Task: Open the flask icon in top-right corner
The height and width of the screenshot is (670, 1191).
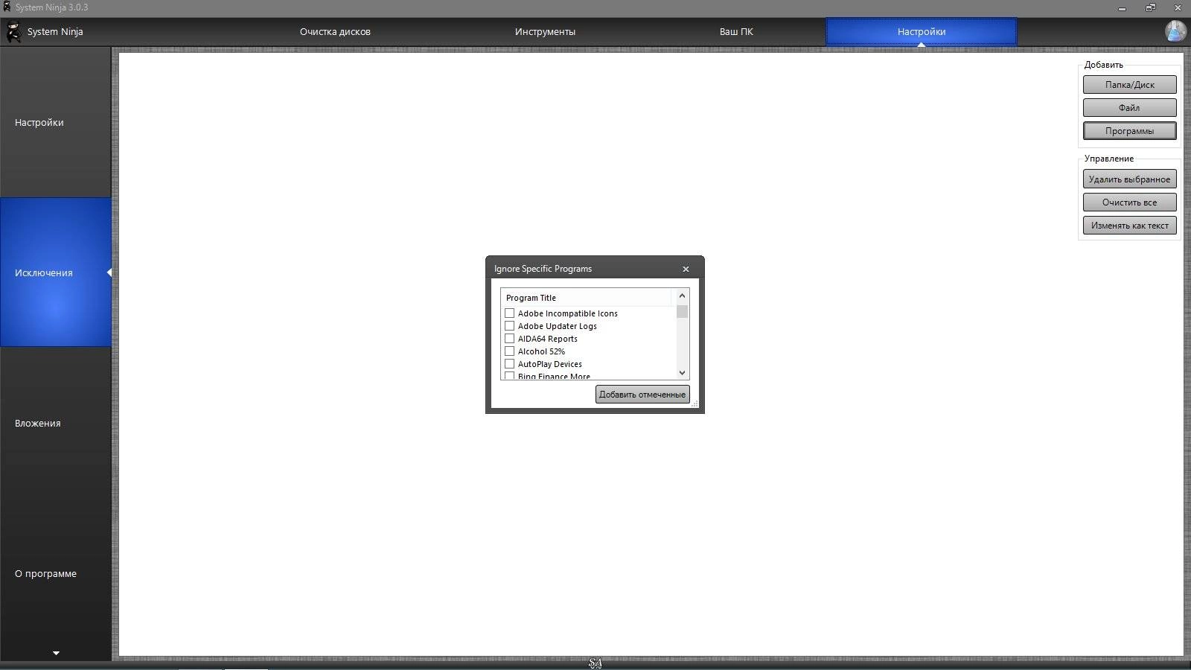Action: click(1175, 31)
